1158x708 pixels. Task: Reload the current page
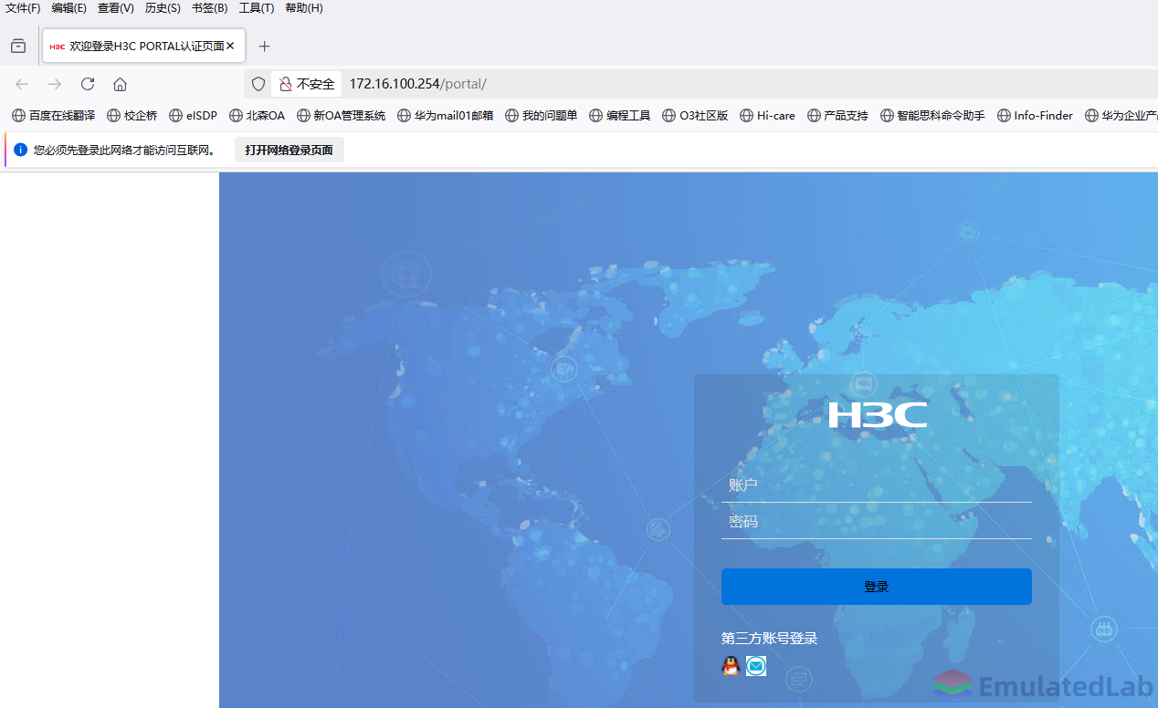coord(88,84)
